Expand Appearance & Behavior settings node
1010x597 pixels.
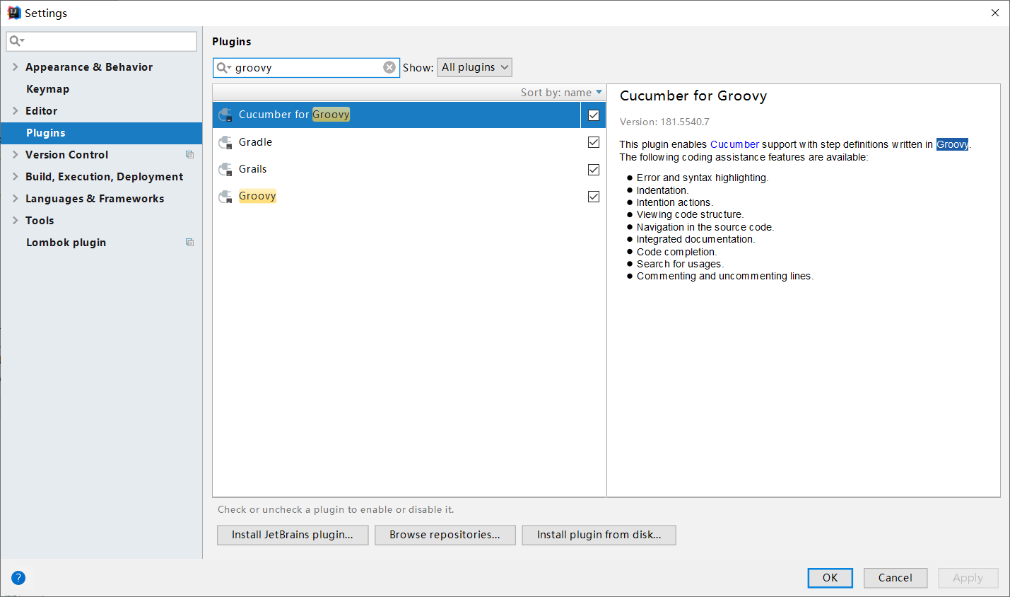[15, 66]
